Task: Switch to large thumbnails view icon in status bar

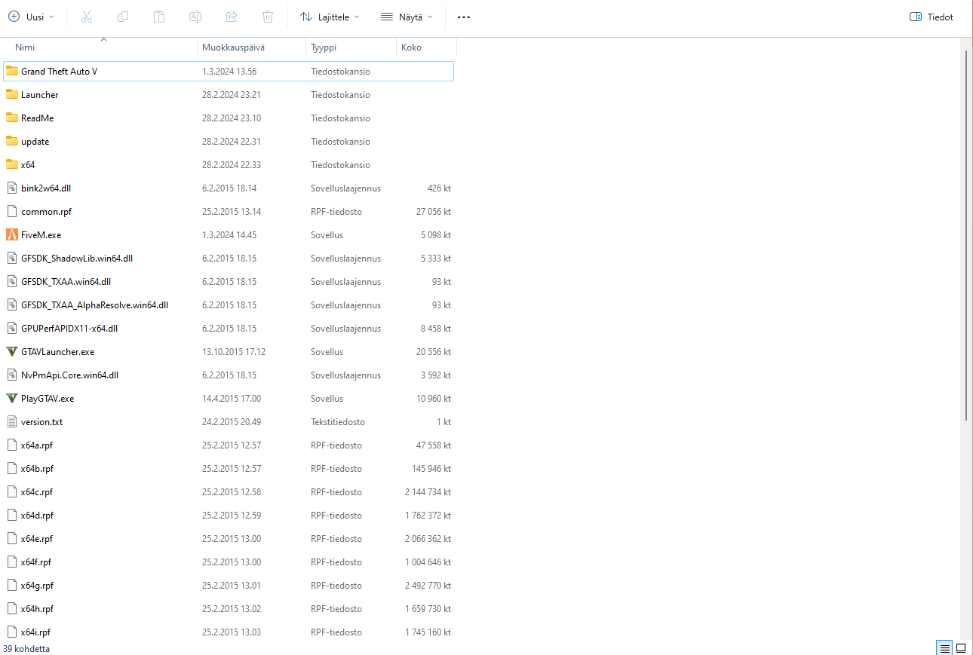Action: click(961, 647)
